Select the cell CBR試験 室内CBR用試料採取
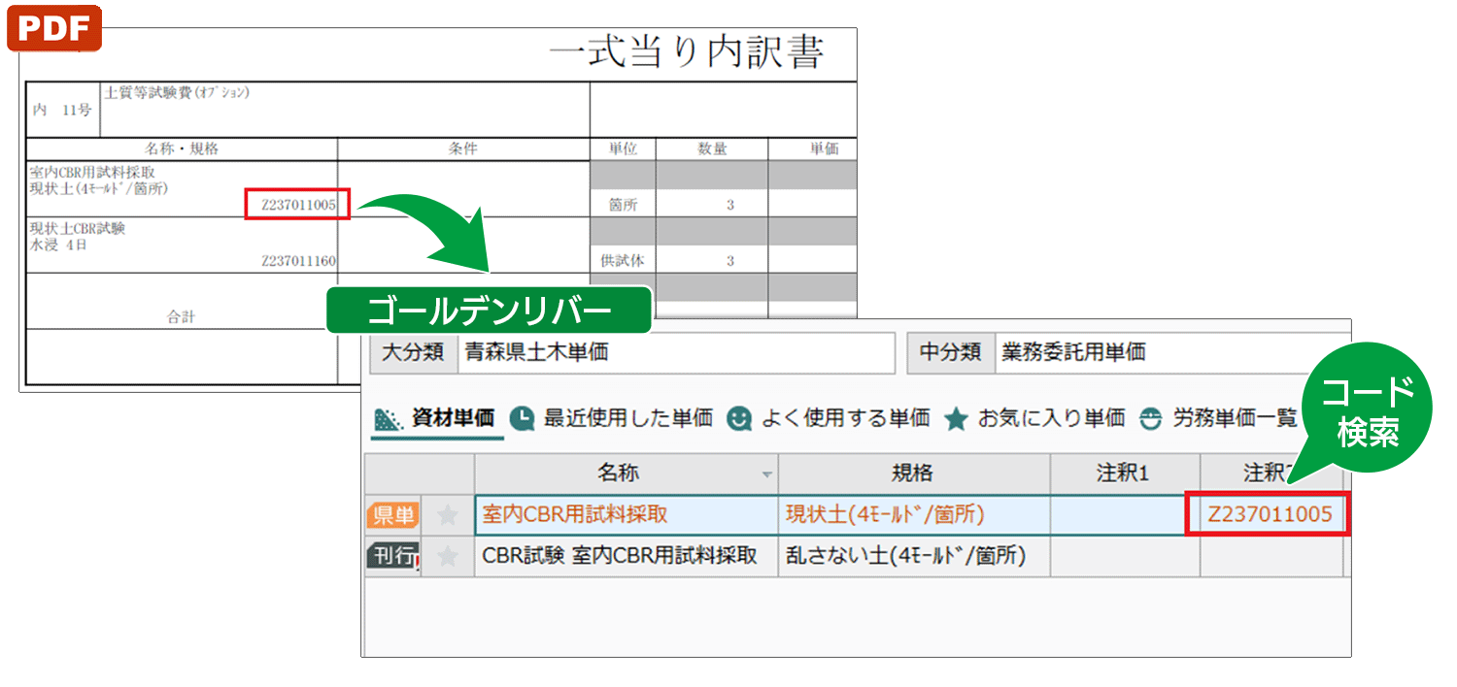This screenshot has height=687, width=1457. 626,556
